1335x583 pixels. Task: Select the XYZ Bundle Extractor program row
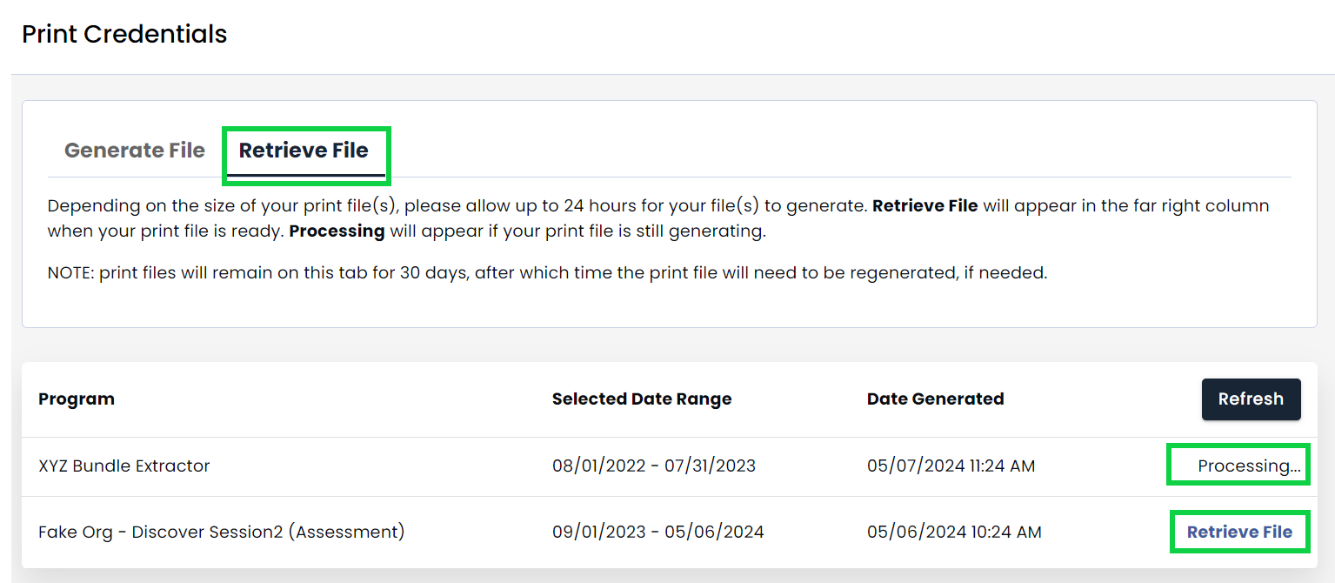coord(123,466)
